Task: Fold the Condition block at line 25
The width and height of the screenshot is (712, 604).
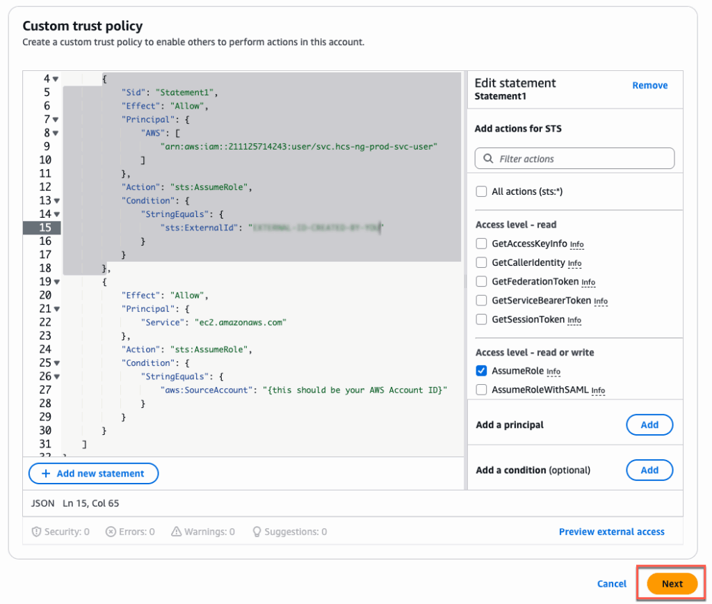Action: [x=56, y=363]
